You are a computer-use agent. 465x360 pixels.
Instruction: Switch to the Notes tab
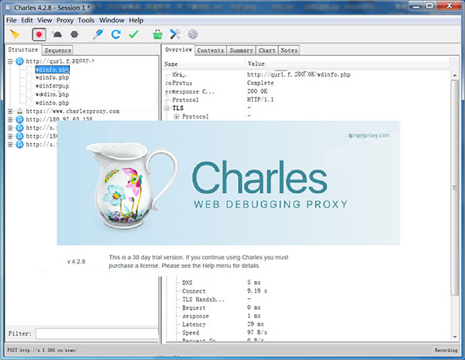click(289, 50)
